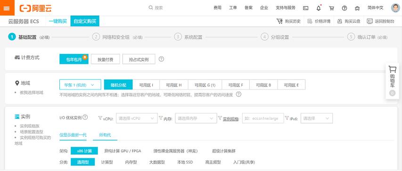Screen dimensions: 402x171
Task: Select 弹性裸金属服务器（神龙）architecture
Action: [x=176, y=151]
